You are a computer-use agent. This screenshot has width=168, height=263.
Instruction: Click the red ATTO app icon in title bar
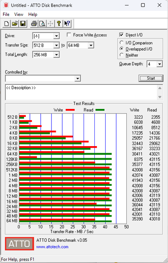6,5
